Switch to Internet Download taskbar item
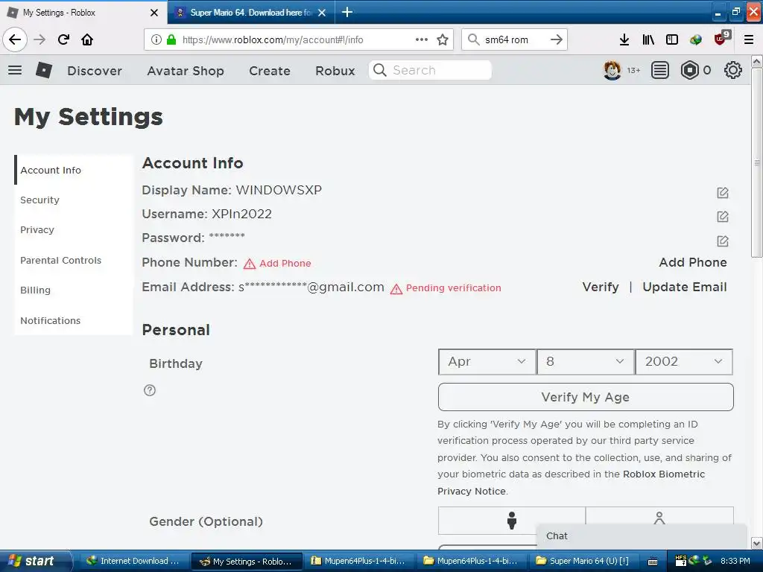The image size is (763, 572). (x=133, y=561)
